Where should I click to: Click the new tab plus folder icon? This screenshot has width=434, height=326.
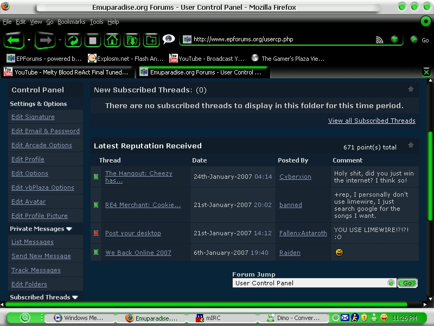(151, 40)
